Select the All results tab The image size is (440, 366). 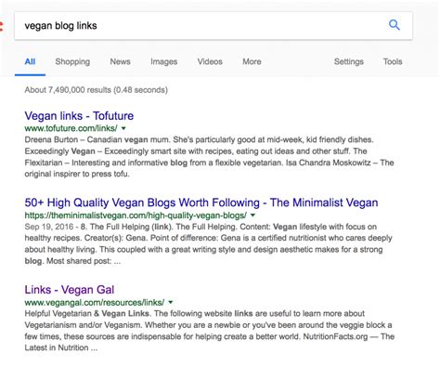(x=30, y=61)
